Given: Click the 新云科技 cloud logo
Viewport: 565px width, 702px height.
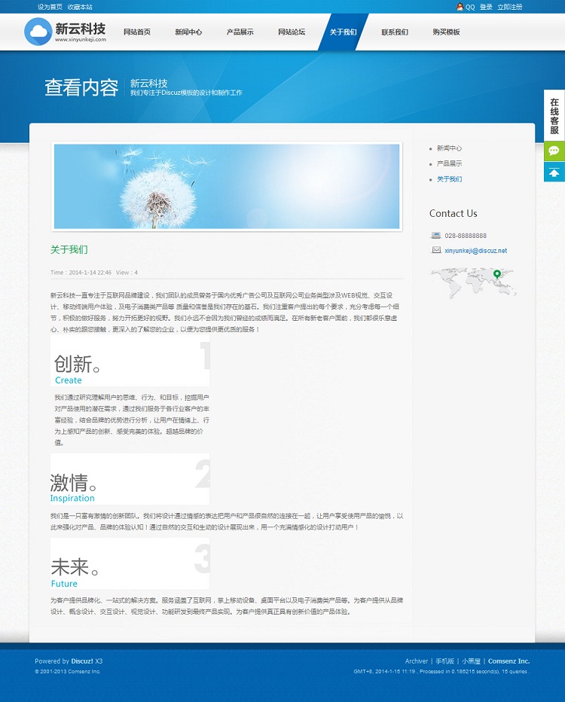Looking at the screenshot, I should click(x=66, y=32).
